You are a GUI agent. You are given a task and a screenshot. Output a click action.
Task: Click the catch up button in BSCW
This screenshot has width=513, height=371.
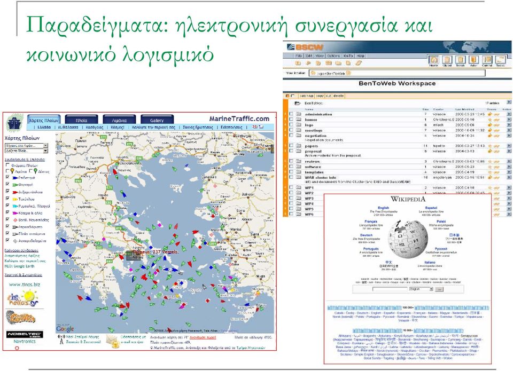click(307, 96)
